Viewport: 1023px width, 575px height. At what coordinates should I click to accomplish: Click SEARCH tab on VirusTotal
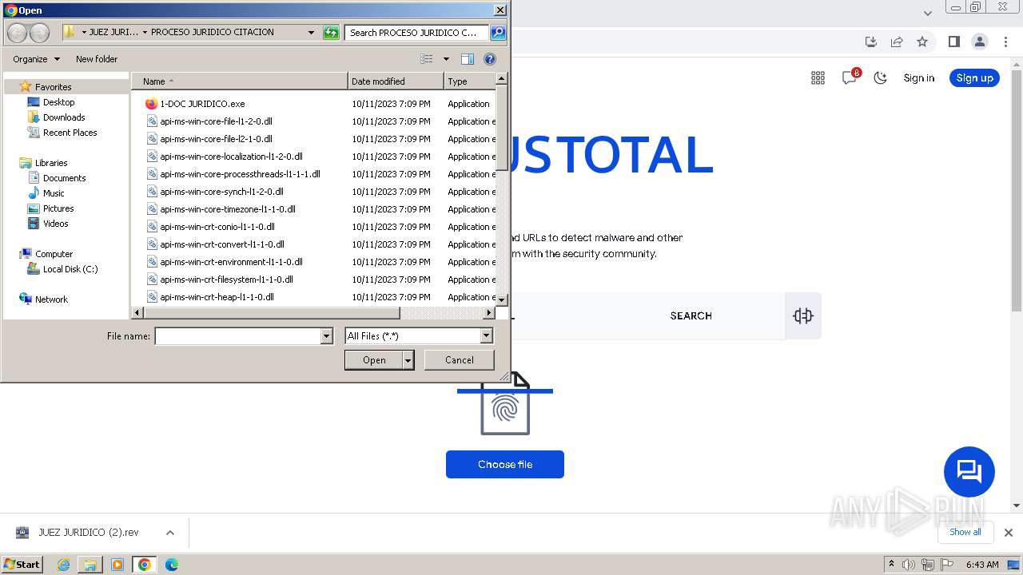pyautogui.click(x=691, y=315)
